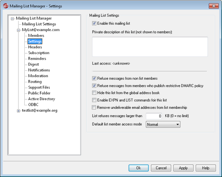Check Enable EXPN and LIST commands option
Image resolution: width=222 pixels, height=177 pixels.
(x=94, y=100)
